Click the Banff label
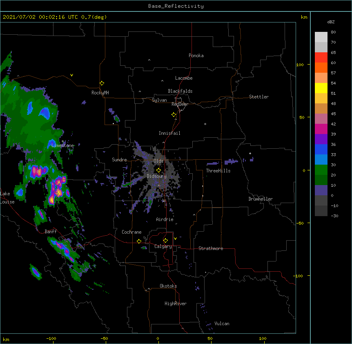Image resolution: width=352 pixels, height=344 pixels. click(x=51, y=232)
